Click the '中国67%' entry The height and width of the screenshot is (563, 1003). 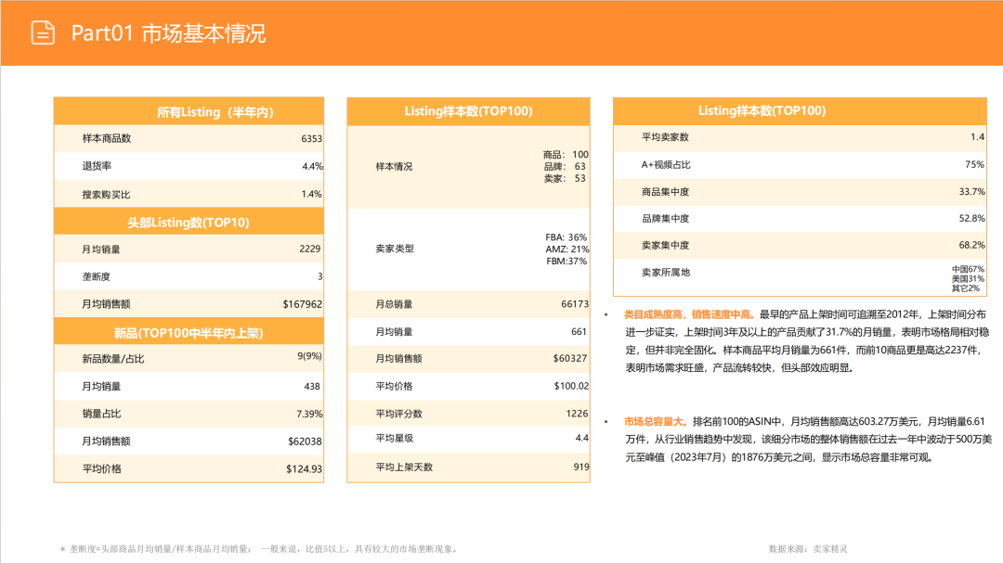968,270
